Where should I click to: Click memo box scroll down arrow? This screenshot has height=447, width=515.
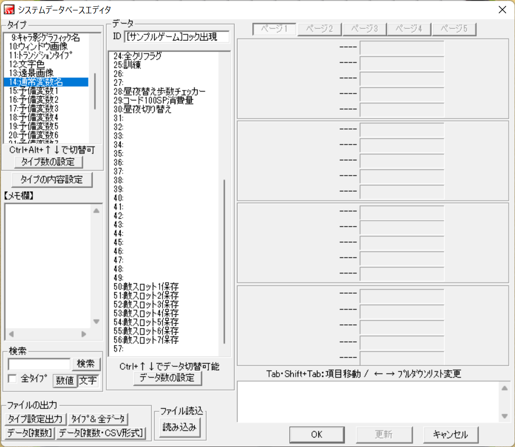(96, 321)
